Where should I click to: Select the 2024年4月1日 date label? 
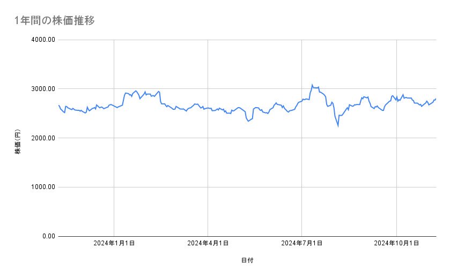[208, 243]
